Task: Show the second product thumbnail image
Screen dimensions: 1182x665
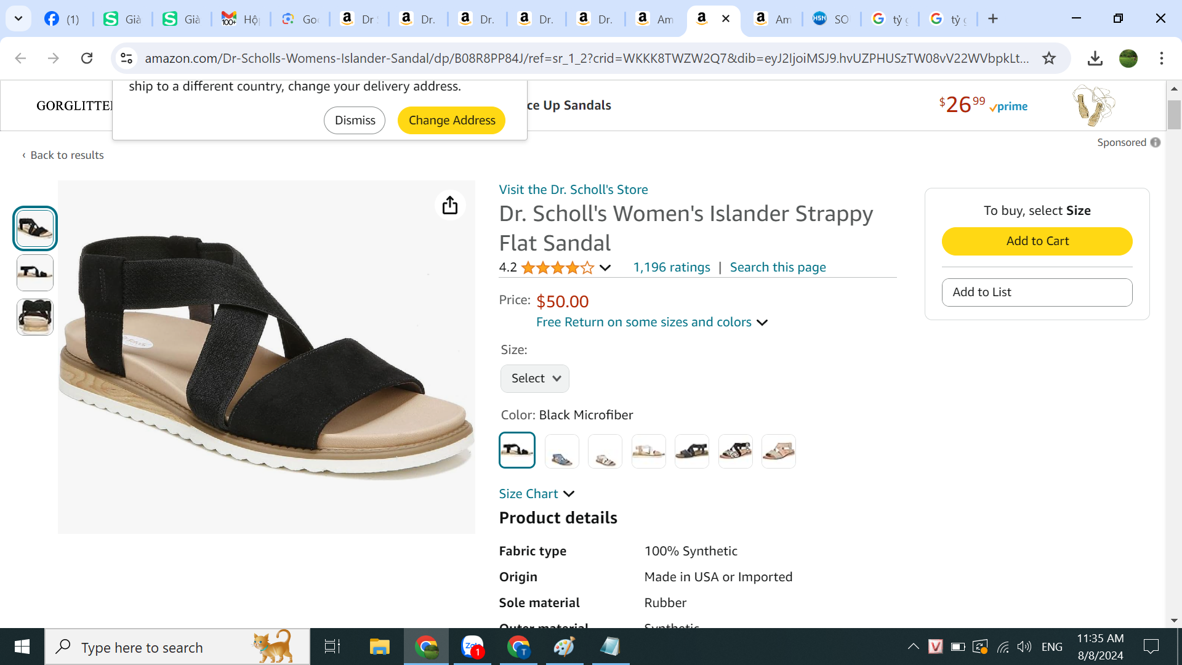Action: (35, 273)
